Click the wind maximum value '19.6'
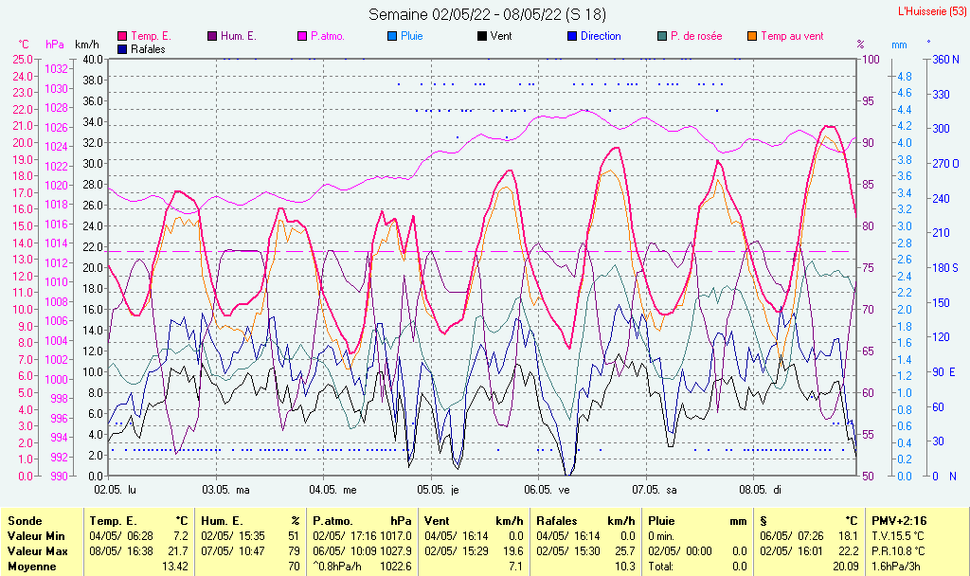The height and width of the screenshot is (576, 970). [513, 550]
